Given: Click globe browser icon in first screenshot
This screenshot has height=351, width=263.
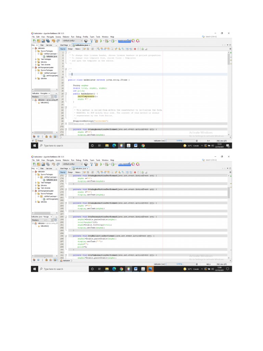Looking at the screenshot, I should tap(86, 41).
